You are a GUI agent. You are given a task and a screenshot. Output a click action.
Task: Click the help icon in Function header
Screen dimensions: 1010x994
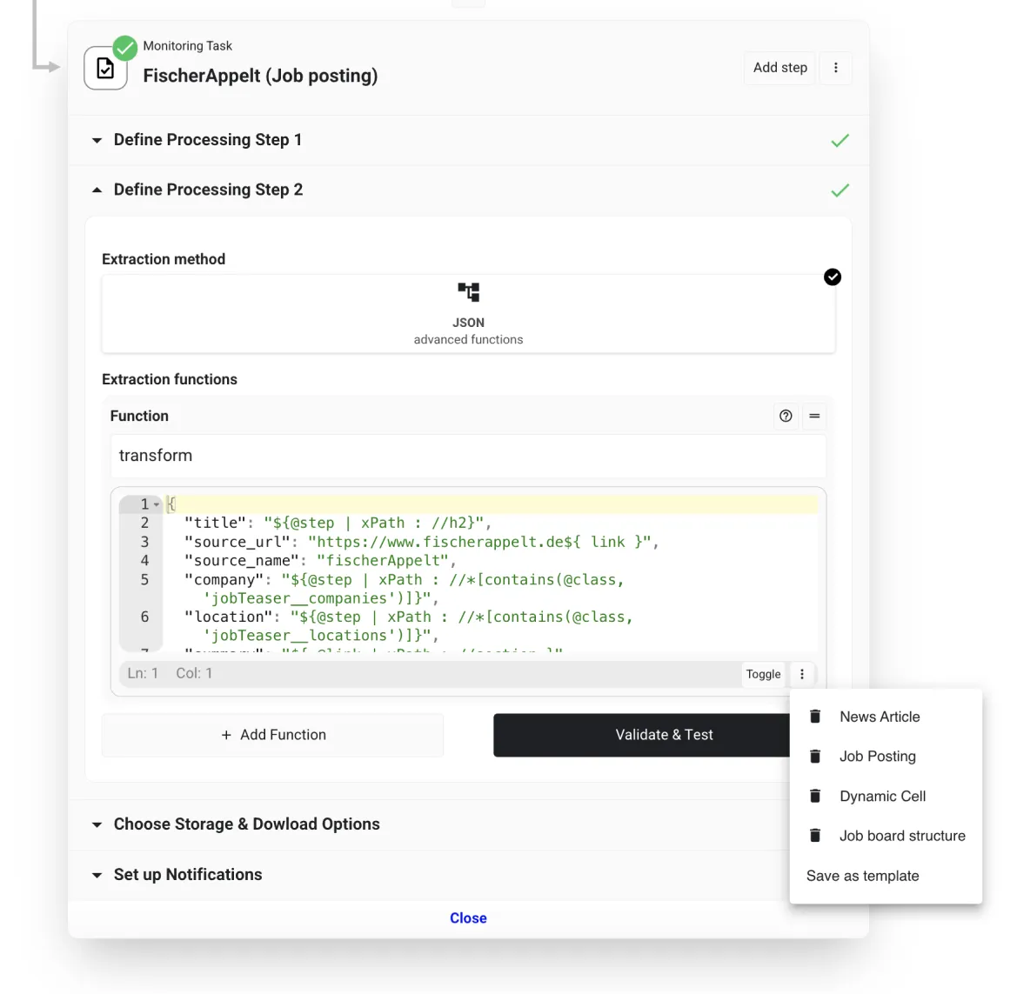[x=786, y=416]
